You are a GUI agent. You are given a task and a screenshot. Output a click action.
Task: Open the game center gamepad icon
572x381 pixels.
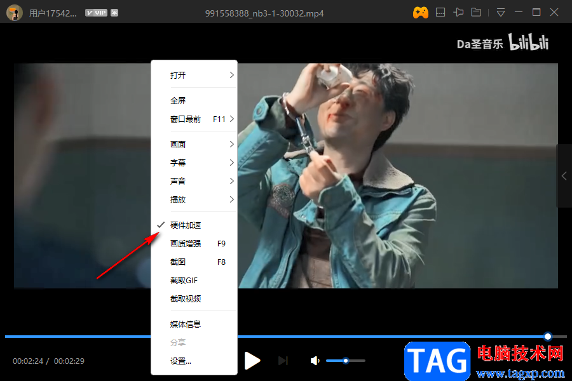tap(421, 13)
